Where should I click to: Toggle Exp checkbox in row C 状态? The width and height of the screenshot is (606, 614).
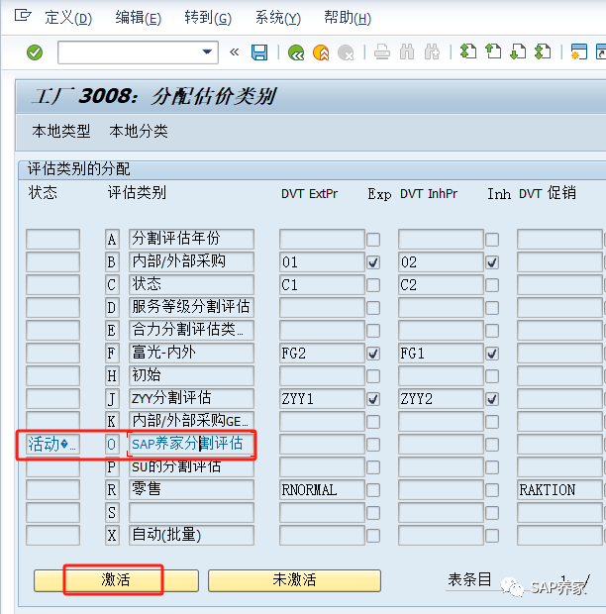373,285
